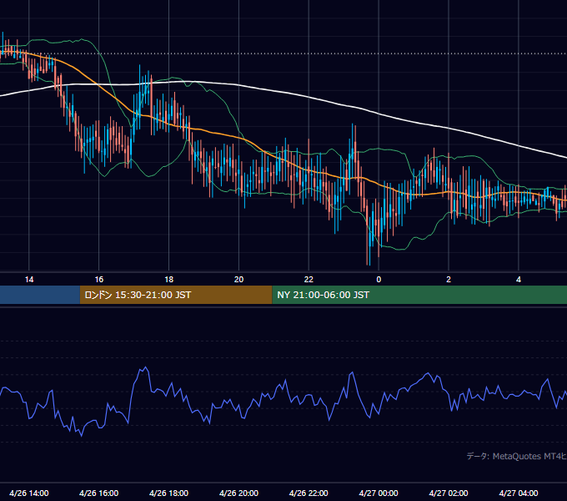Click the データ: MetaQuotes MT4 attribution text

(x=517, y=456)
